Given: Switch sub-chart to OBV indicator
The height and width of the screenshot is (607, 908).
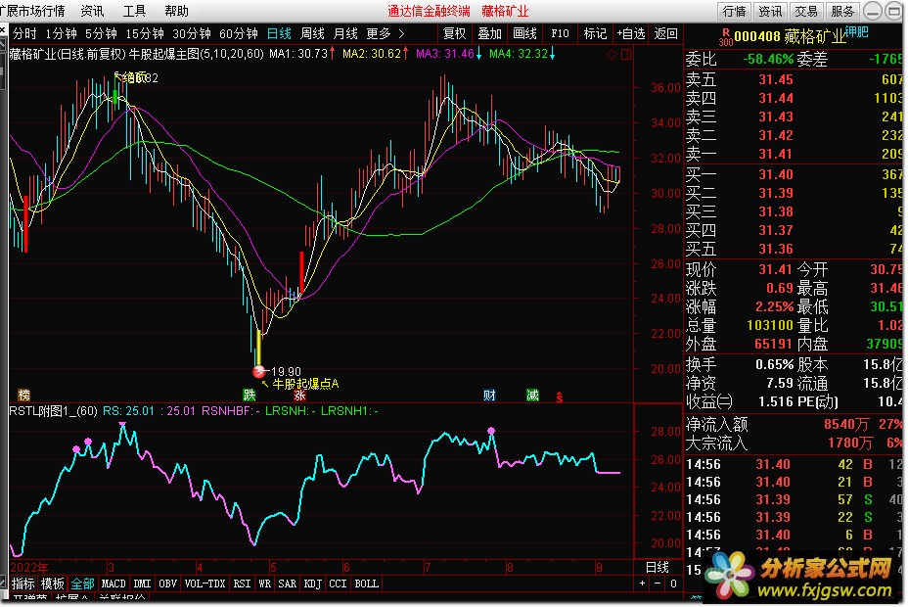Looking at the screenshot, I should (x=168, y=584).
